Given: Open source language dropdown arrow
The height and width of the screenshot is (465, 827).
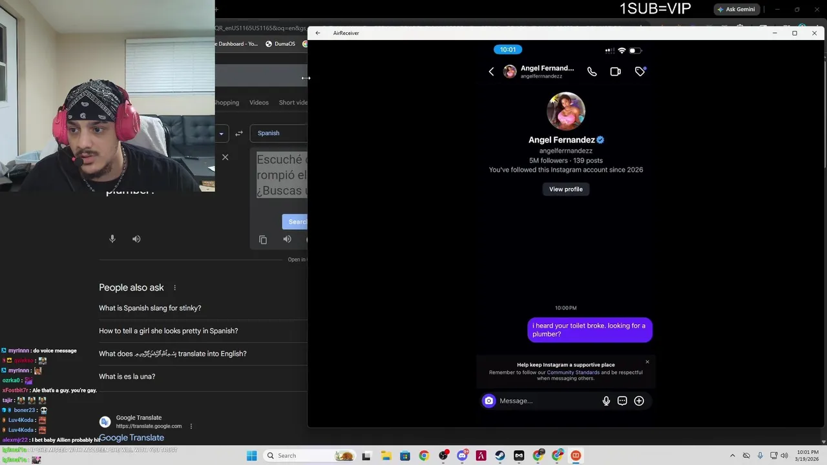Looking at the screenshot, I should [221, 134].
